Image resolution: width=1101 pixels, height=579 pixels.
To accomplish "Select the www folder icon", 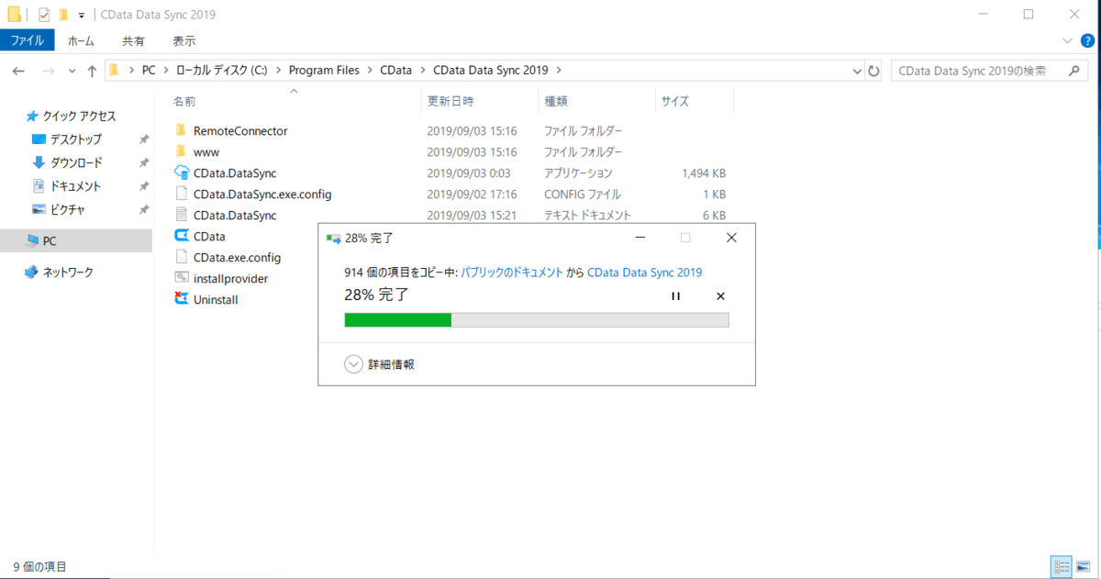I will click(181, 151).
